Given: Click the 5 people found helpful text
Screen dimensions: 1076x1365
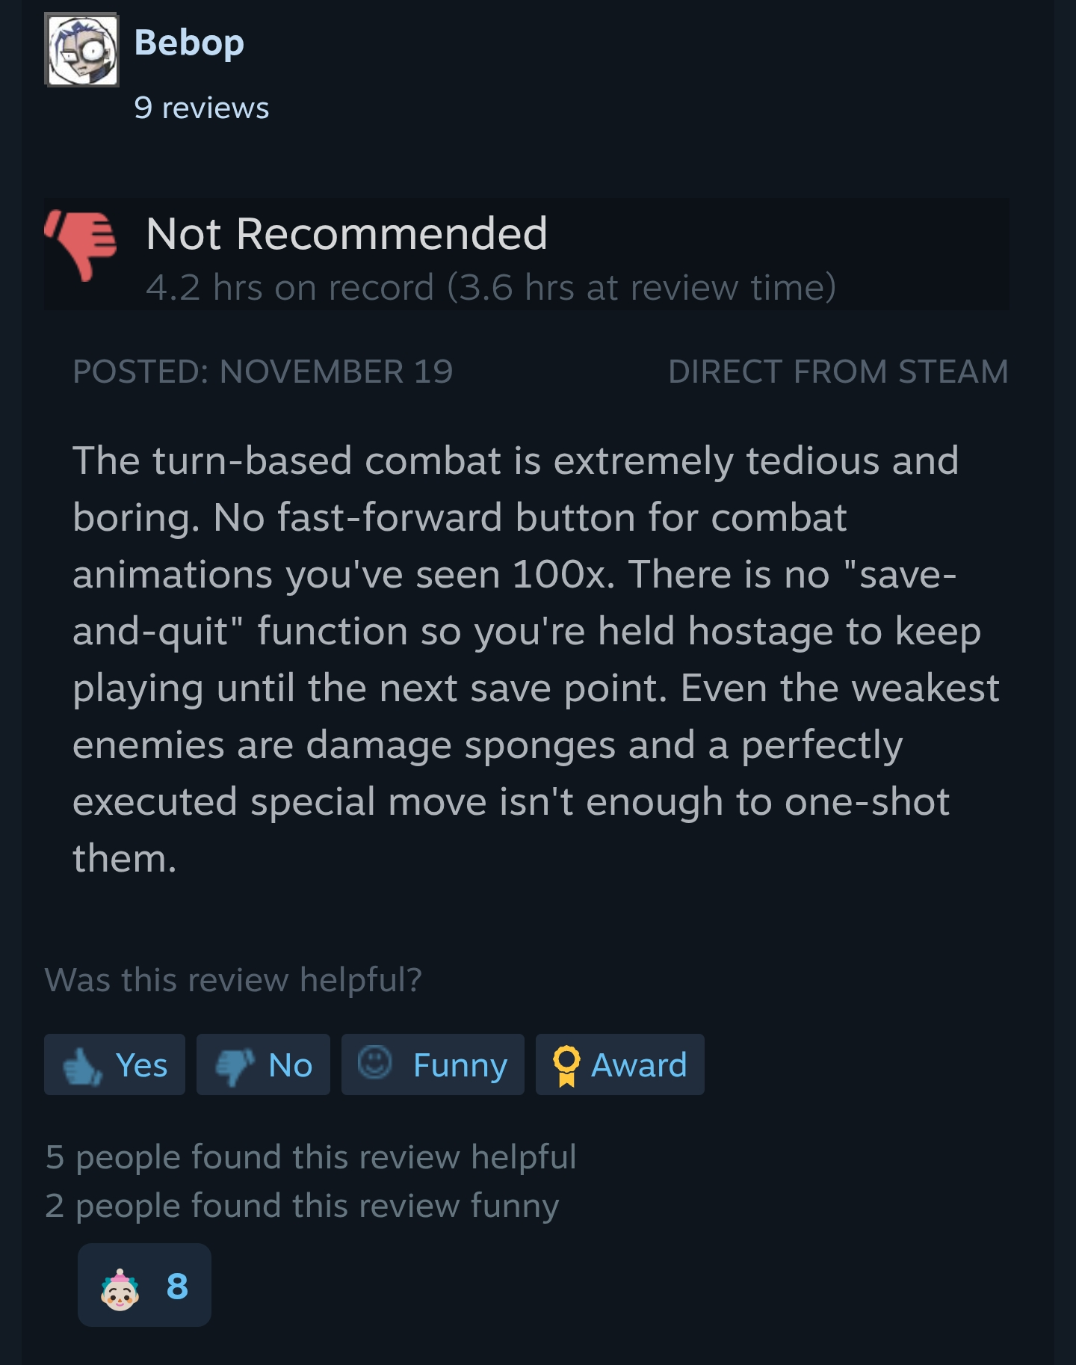Looking at the screenshot, I should [x=311, y=1156].
